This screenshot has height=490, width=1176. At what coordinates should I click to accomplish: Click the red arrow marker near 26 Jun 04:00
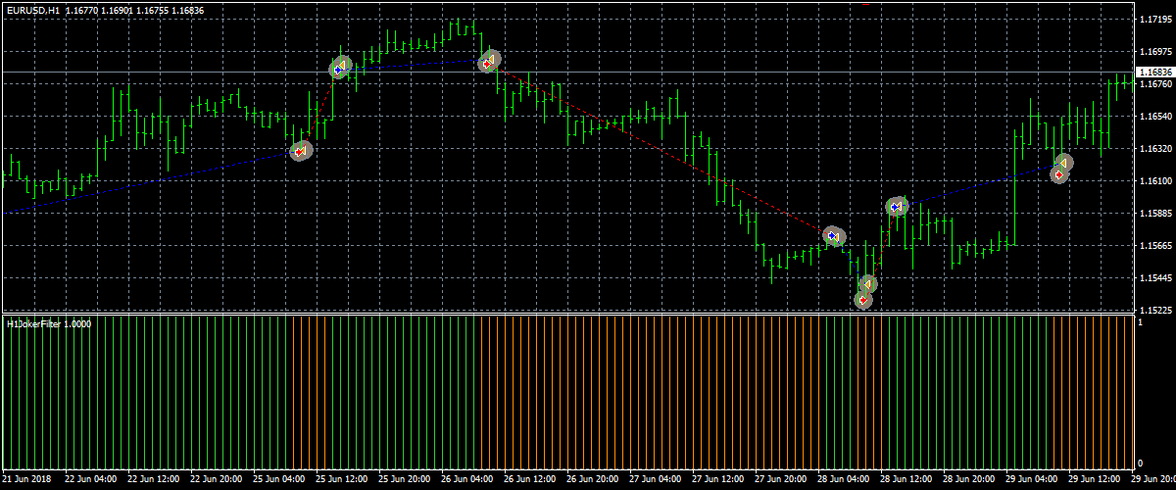[486, 64]
